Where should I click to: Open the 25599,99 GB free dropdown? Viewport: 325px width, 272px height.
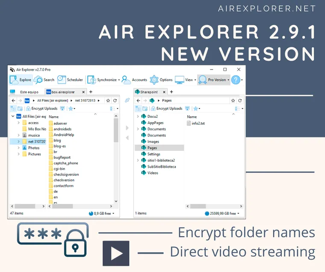[x=222, y=214]
